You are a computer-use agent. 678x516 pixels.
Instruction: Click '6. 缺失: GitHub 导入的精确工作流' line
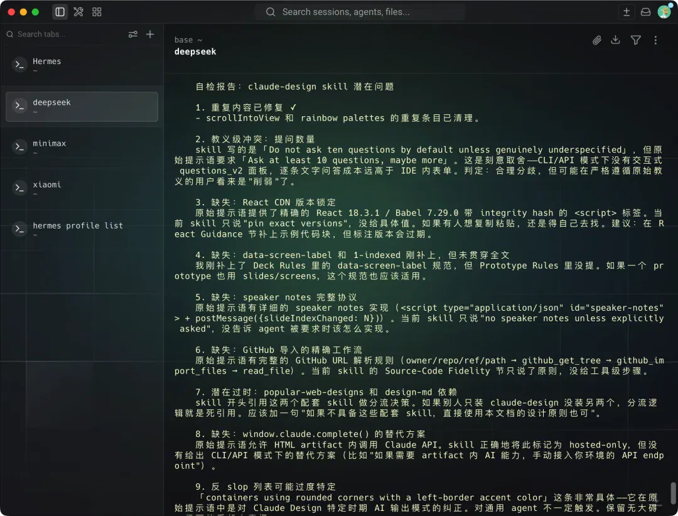279,350
